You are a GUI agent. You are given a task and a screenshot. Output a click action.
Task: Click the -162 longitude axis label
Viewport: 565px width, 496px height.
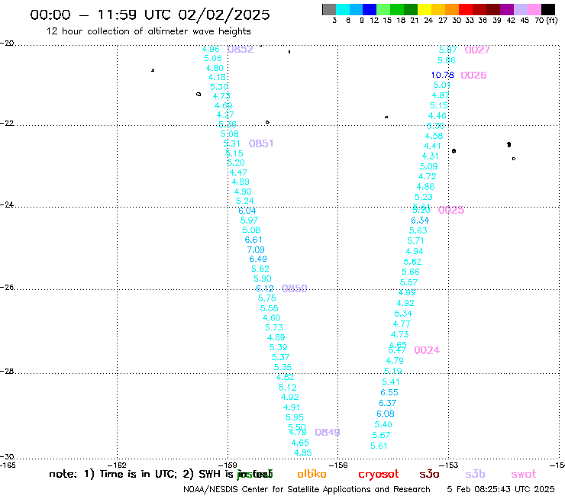pos(117,465)
